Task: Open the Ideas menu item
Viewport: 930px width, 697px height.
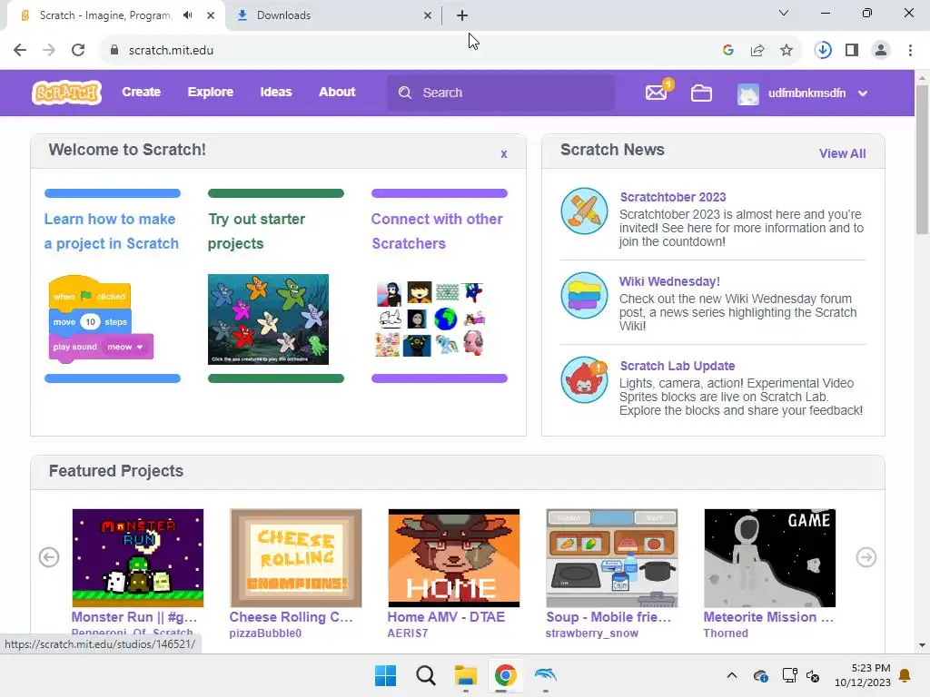Action: (x=276, y=93)
